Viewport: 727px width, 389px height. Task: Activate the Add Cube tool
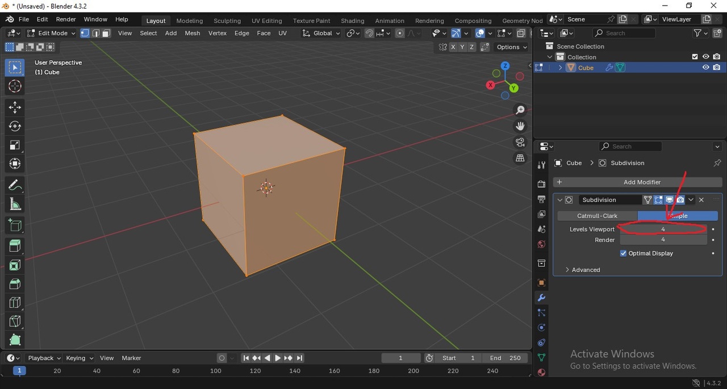pos(15,225)
